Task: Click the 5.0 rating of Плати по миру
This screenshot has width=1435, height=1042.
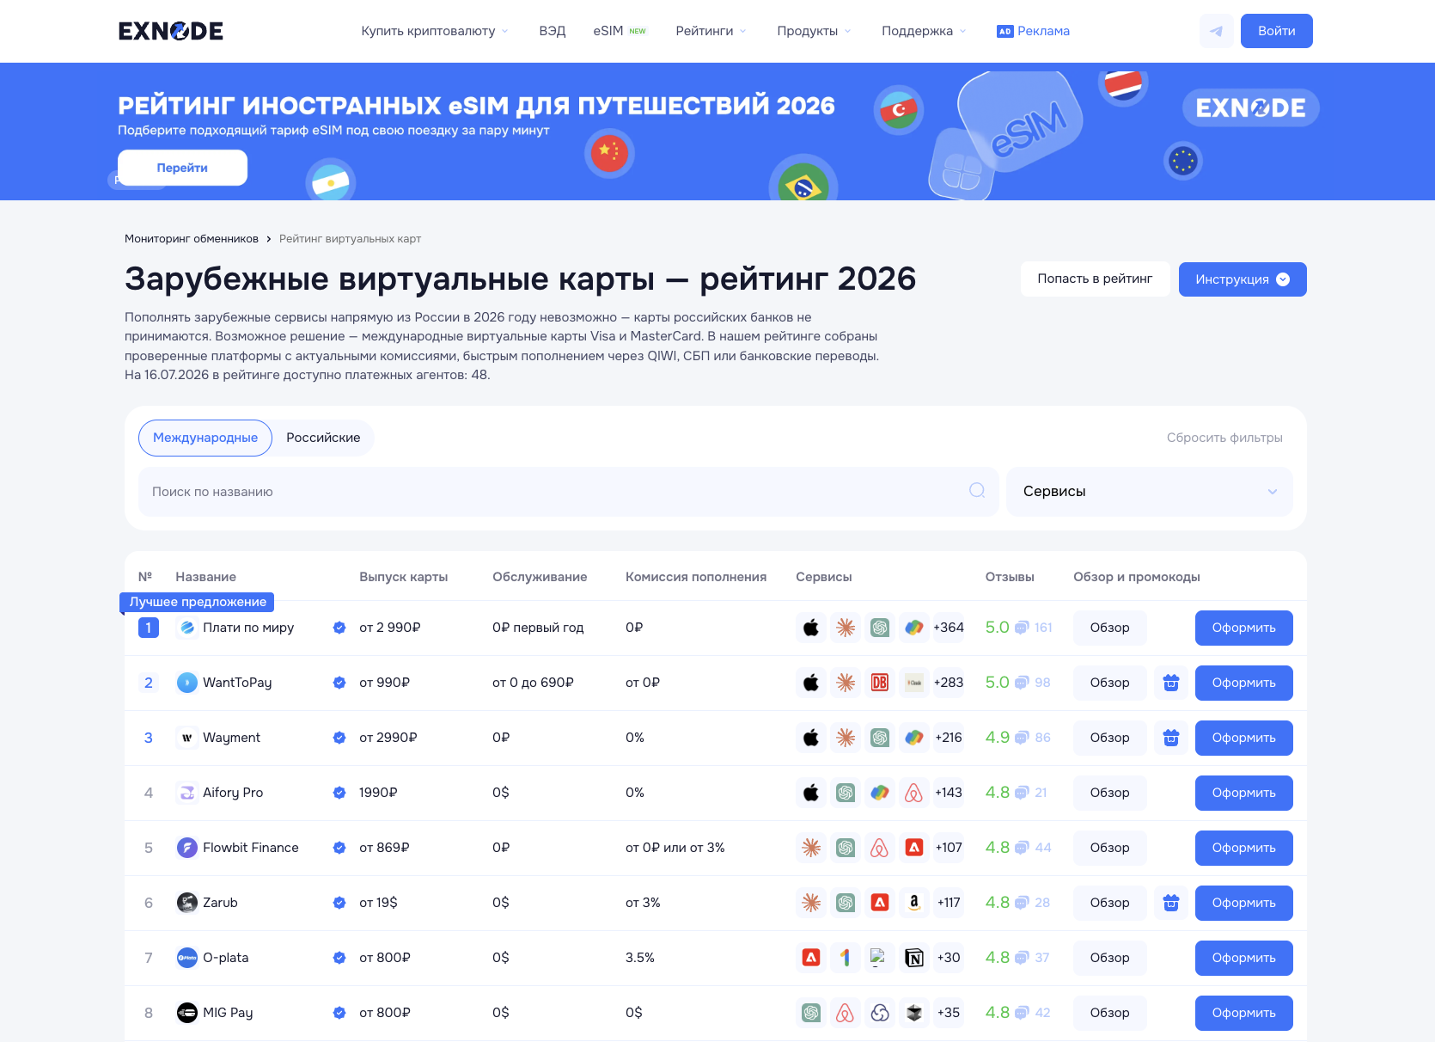Action: point(997,628)
